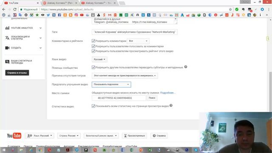Open the comments 'Все' dropdown

coord(138,41)
